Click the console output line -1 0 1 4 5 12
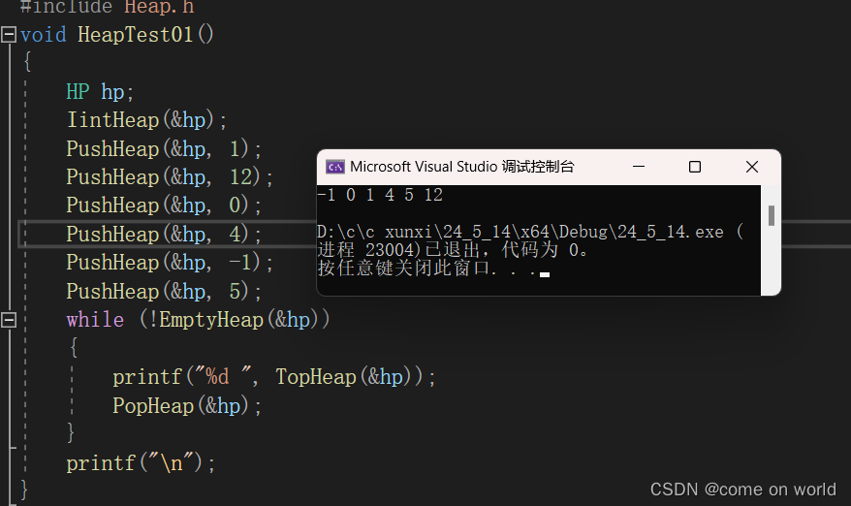851x506 pixels. click(x=380, y=195)
